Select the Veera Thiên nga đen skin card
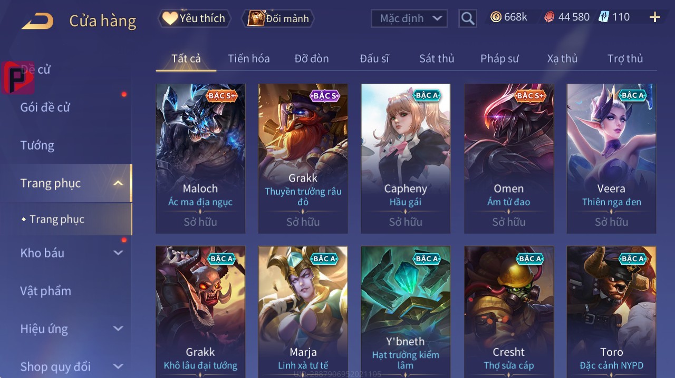The height and width of the screenshot is (378, 675). click(611, 158)
